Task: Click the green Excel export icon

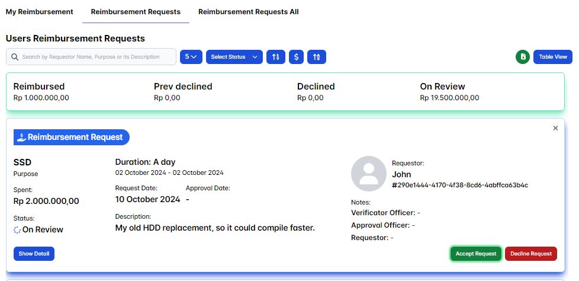Action: pyautogui.click(x=523, y=57)
